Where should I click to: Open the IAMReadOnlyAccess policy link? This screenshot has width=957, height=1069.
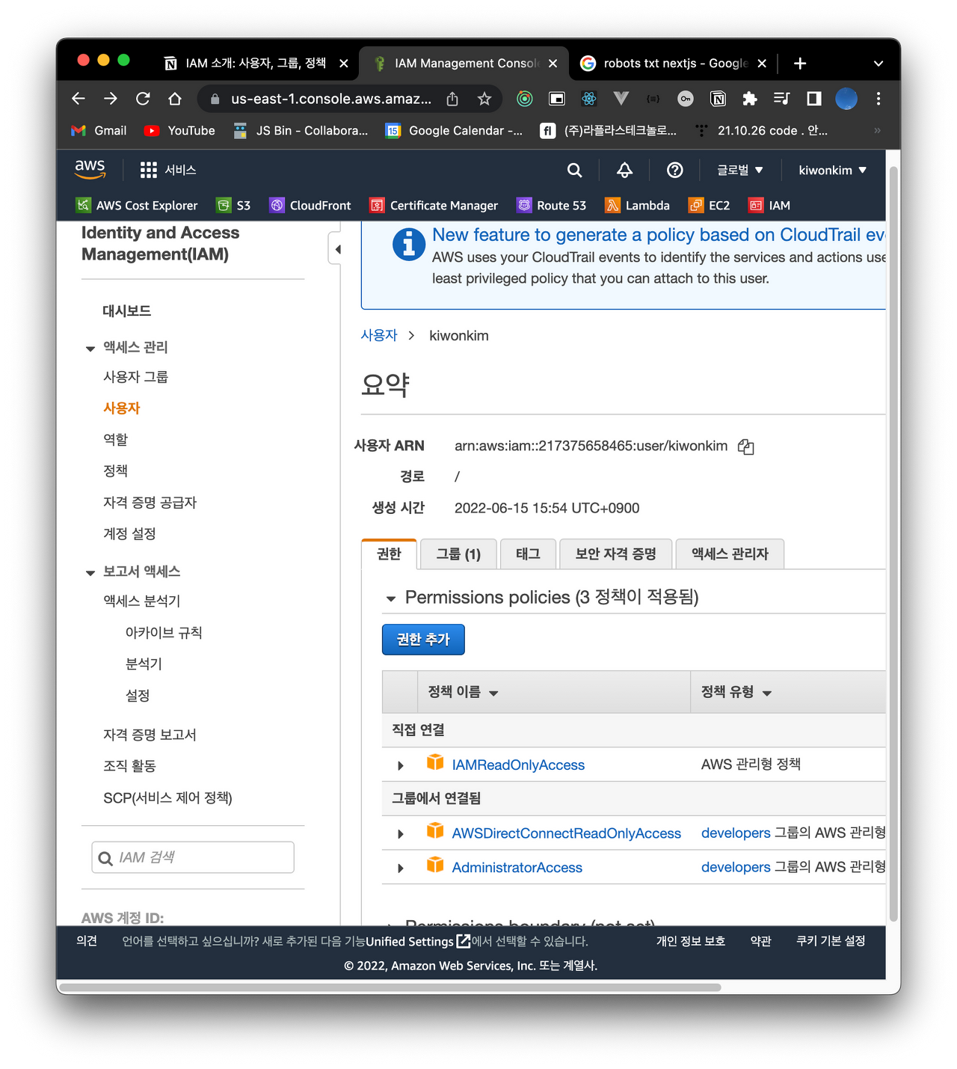point(518,765)
